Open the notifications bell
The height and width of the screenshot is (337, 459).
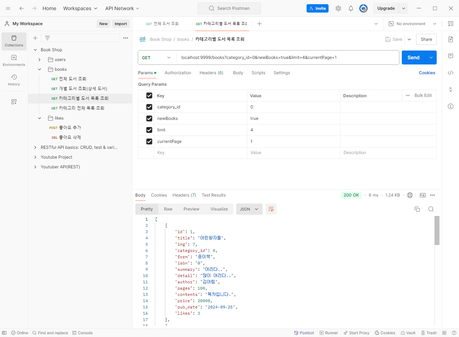tap(351, 8)
